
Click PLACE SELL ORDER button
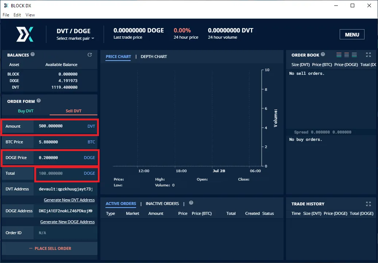50,248
